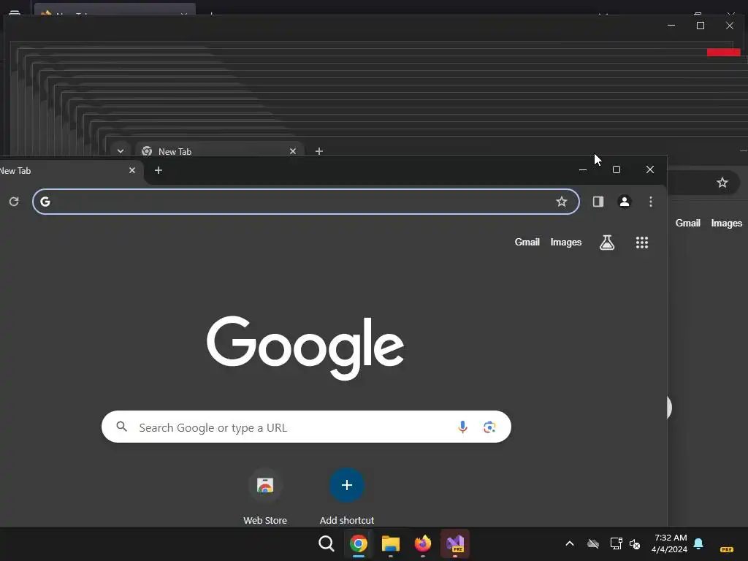Open the network status tray icon
This screenshot has width=748, height=561.
[616, 543]
